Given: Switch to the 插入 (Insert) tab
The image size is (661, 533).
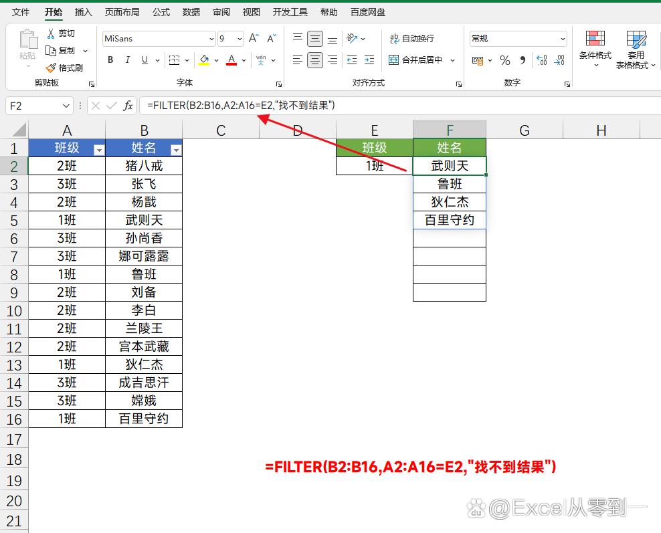Looking at the screenshot, I should point(83,12).
